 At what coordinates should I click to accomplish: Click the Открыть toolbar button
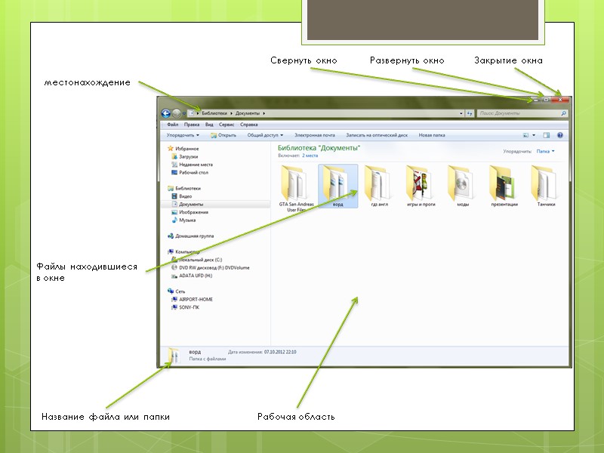point(223,135)
